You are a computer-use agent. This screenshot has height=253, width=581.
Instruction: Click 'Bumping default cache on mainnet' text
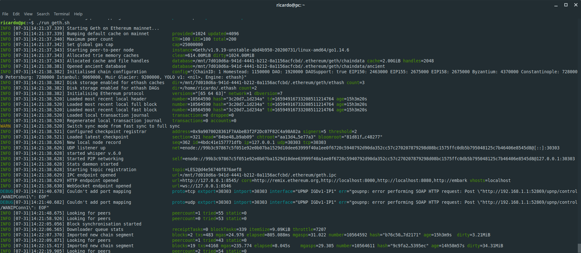coord(108,34)
